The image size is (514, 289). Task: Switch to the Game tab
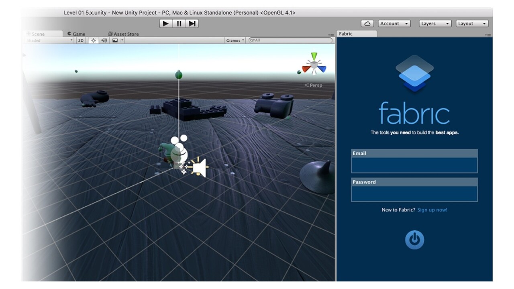point(76,34)
